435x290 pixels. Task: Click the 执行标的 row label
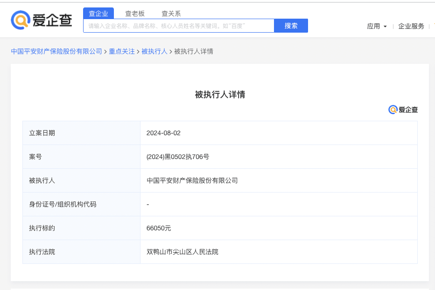(x=42, y=228)
